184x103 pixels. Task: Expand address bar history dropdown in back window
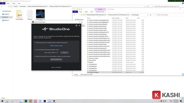145,7
